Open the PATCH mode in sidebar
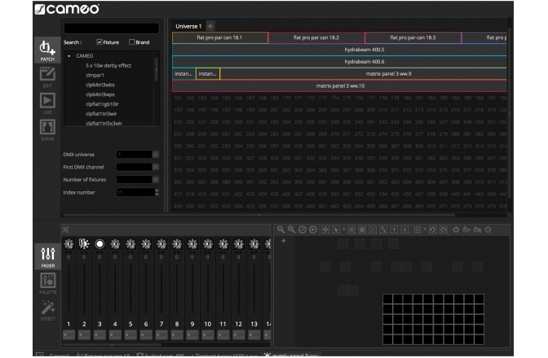 coord(47,50)
